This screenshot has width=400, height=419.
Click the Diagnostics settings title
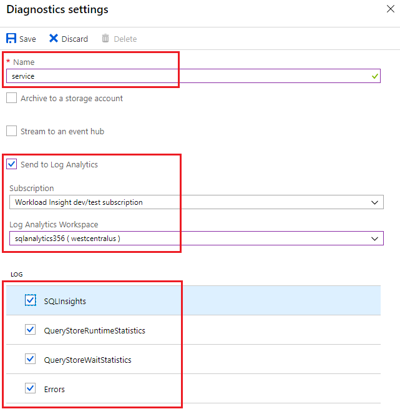[x=57, y=9]
